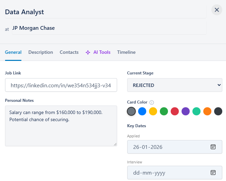The width and height of the screenshot is (226, 181).
Task: Set card color to green
Action: coord(164,111)
